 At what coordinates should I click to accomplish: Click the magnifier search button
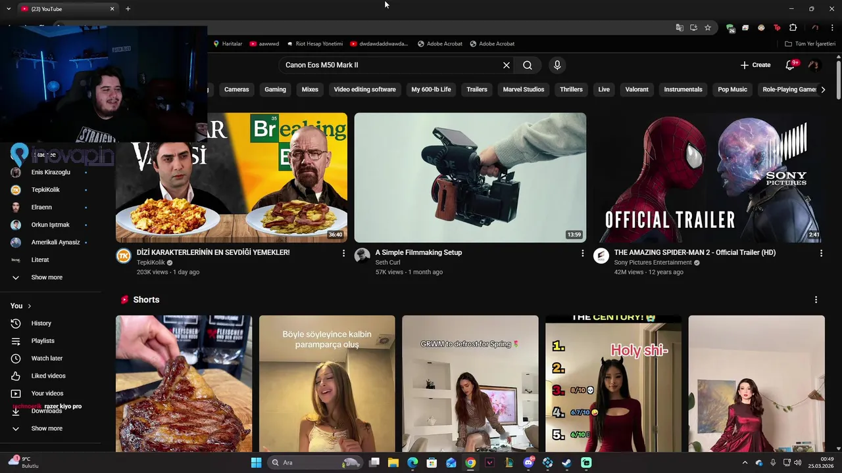[528, 65]
